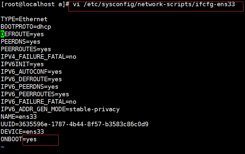245x154 pixels.
Task: Click the IPV4_FAILURE_FATAL=no line
Action: 39,57
